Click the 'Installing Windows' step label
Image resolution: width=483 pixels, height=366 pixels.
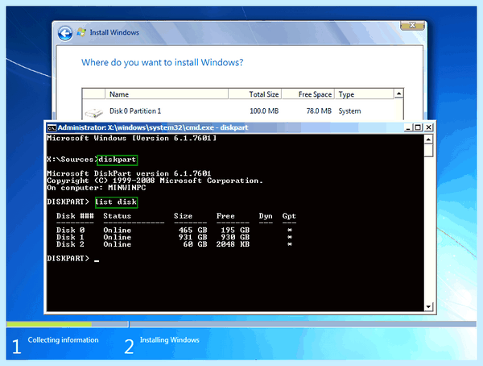[169, 339]
